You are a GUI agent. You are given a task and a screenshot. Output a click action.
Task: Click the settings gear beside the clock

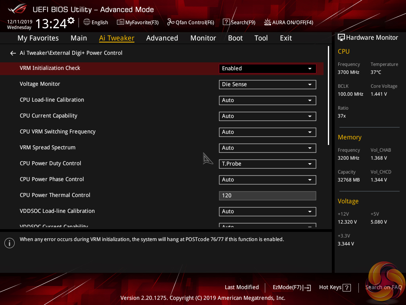pyautogui.click(x=71, y=20)
